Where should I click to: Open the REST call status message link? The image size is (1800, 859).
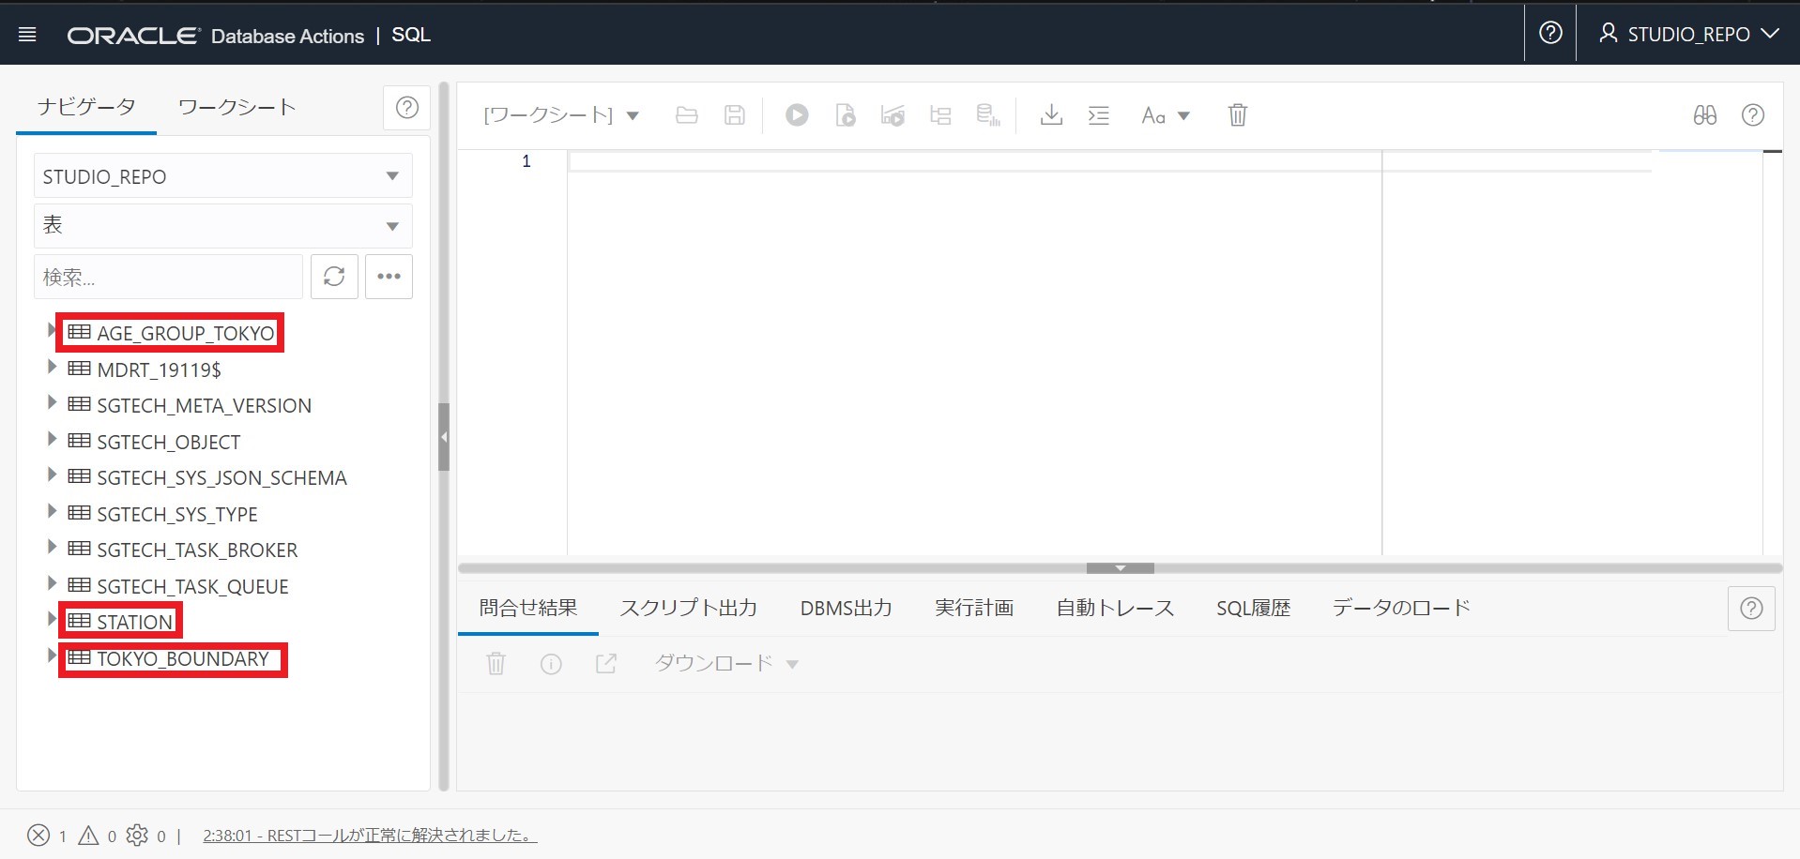click(x=368, y=834)
